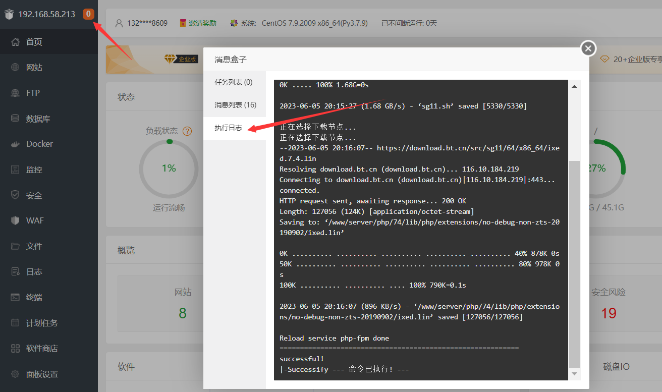The image size is (662, 392).
Task: Click the shield icon for 安全
Action: coord(16,195)
